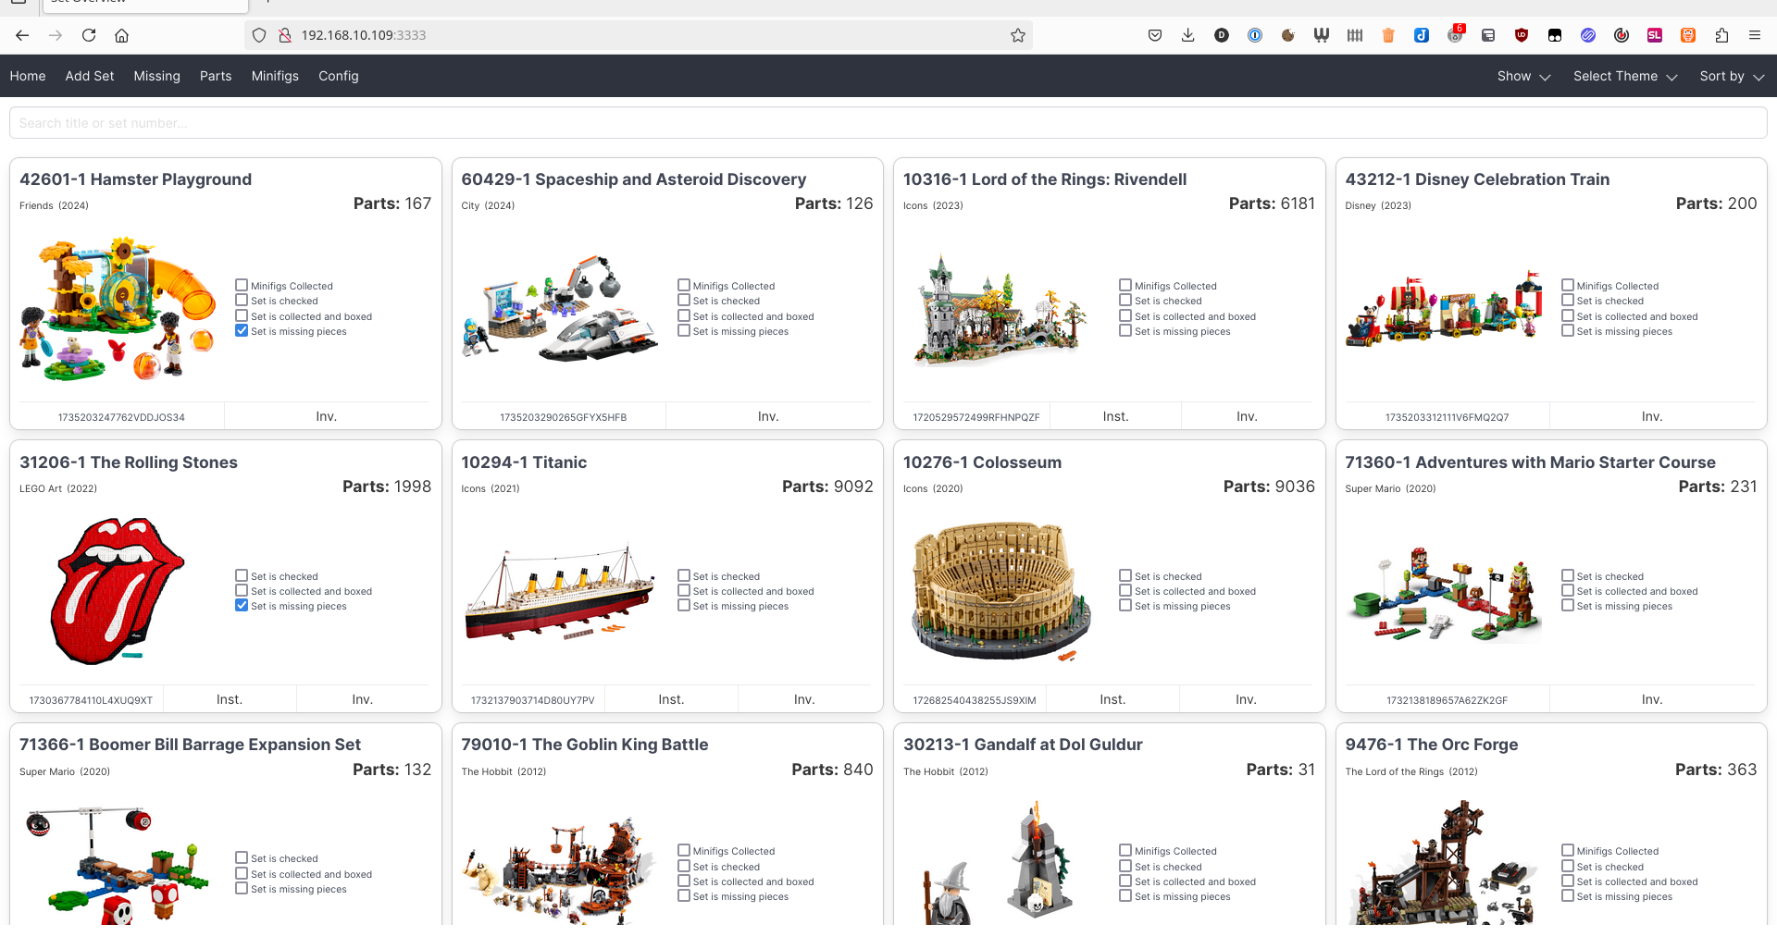Uncheck missing pieces for Hamster Playground
Screen dimensions: 1777x949
[x=242, y=331]
